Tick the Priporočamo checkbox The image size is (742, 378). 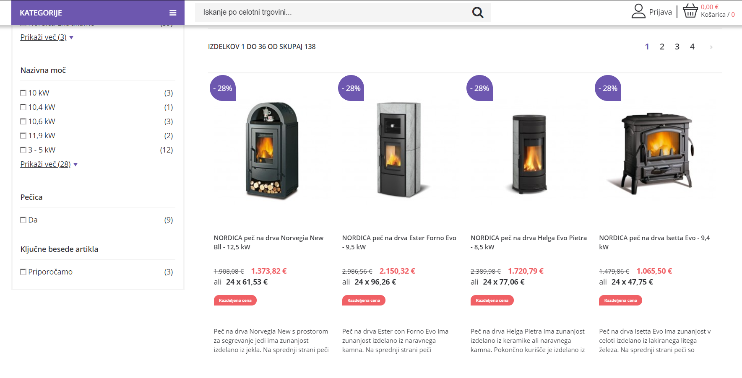point(23,272)
